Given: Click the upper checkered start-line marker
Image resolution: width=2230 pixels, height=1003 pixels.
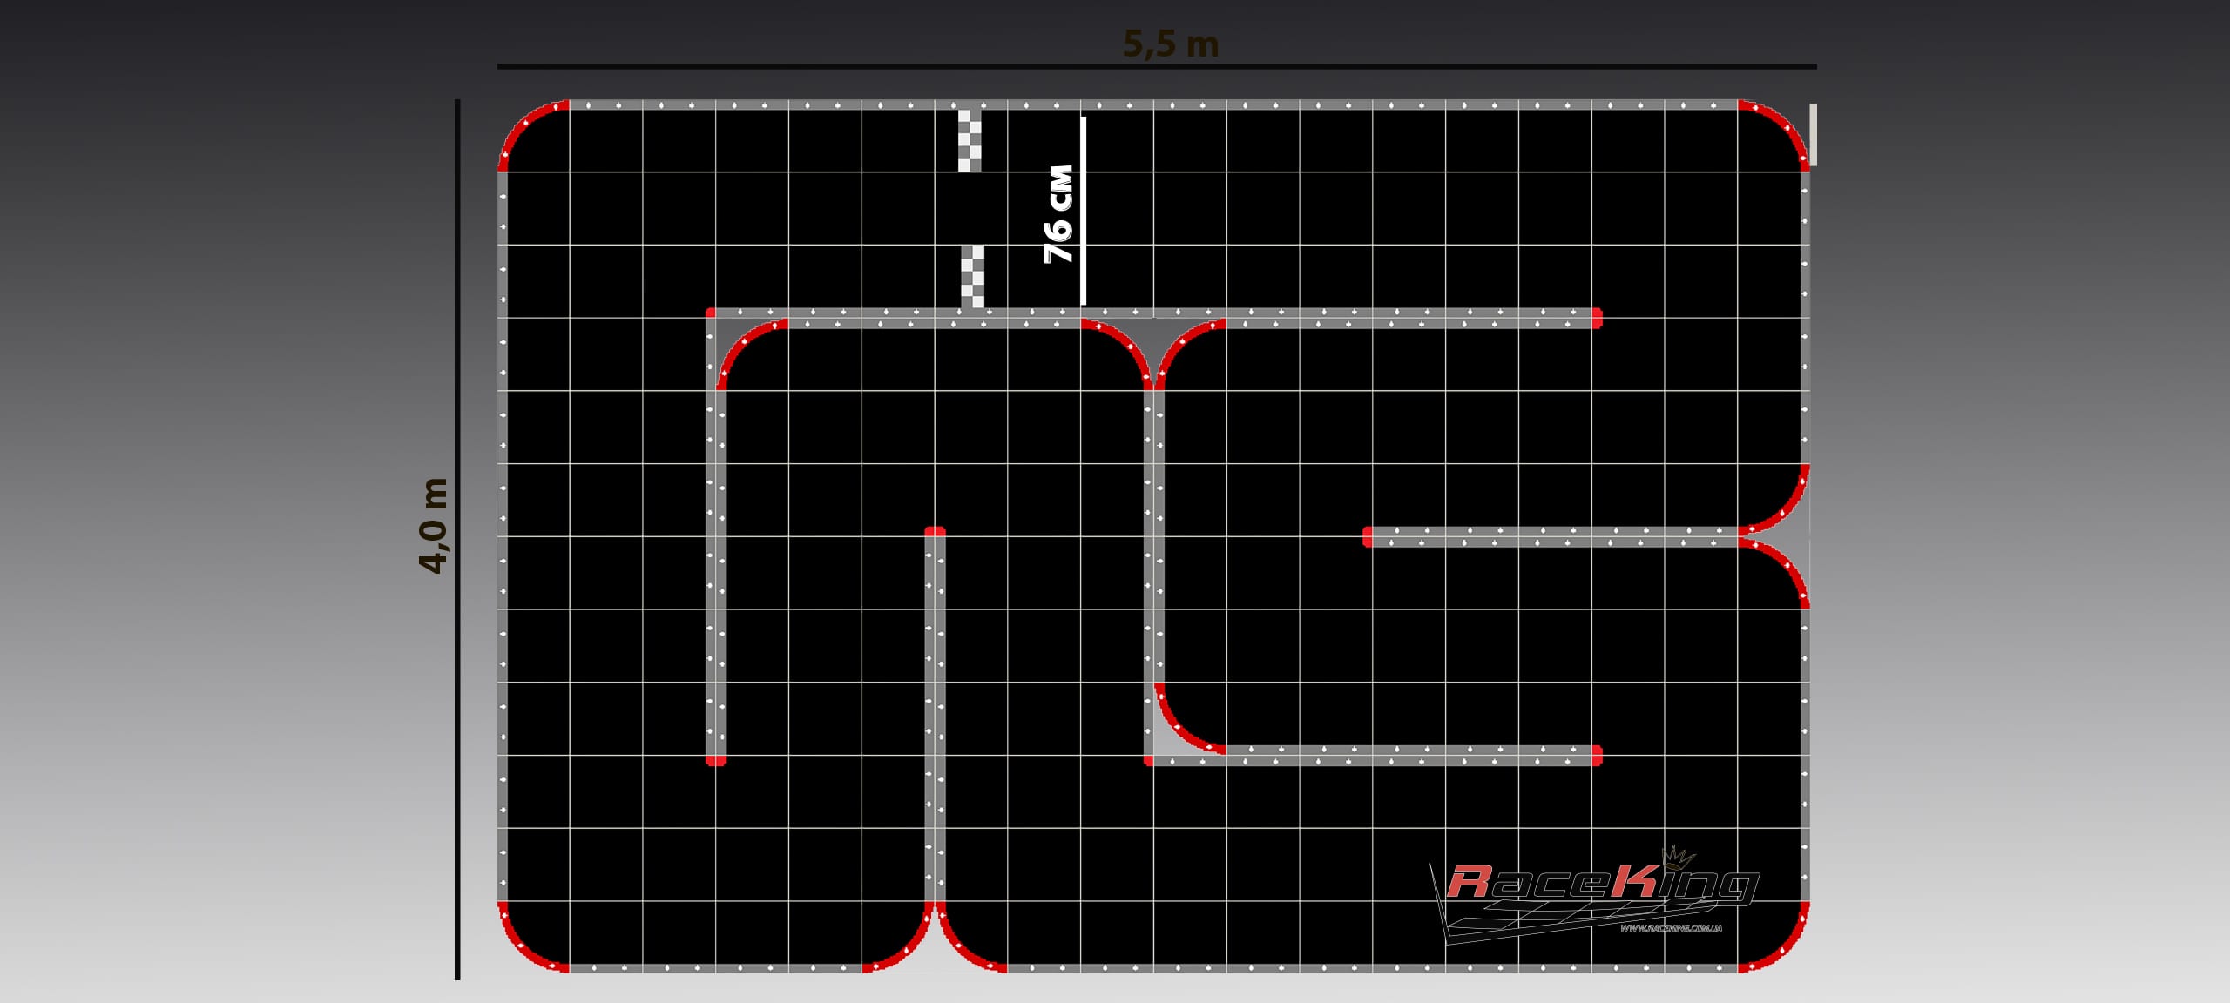Looking at the screenshot, I should click(x=970, y=140).
